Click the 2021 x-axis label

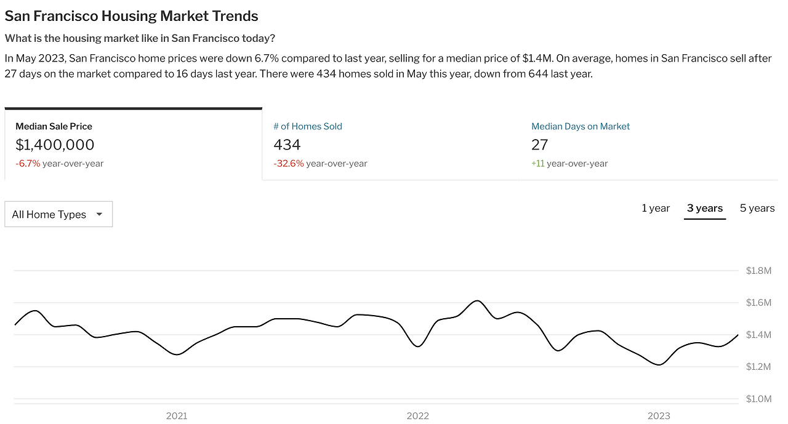(x=177, y=416)
